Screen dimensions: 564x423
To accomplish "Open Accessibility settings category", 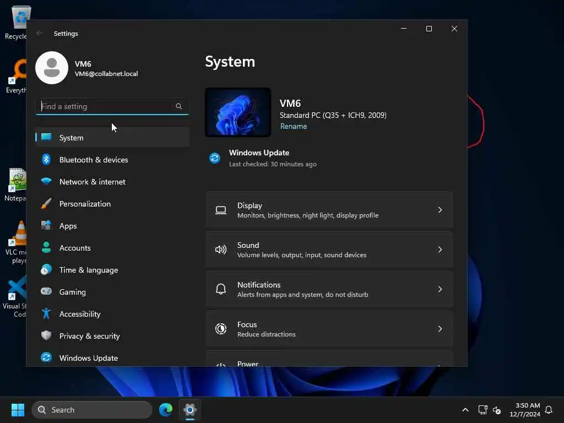I will coord(112,313).
